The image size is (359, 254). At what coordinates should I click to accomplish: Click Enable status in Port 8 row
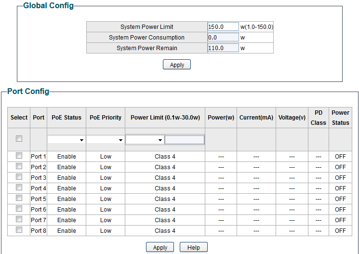click(66, 231)
